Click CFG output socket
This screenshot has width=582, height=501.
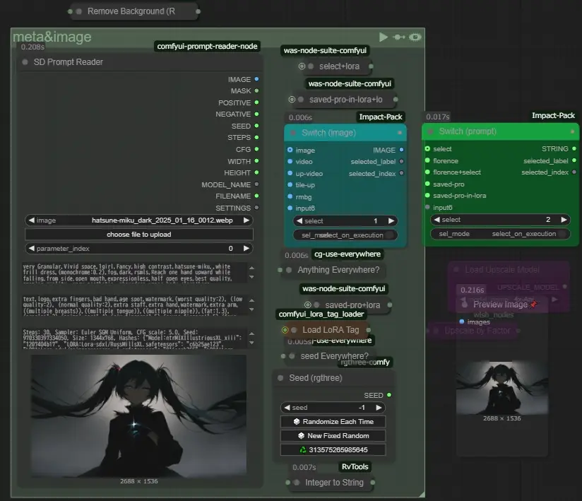click(x=256, y=149)
